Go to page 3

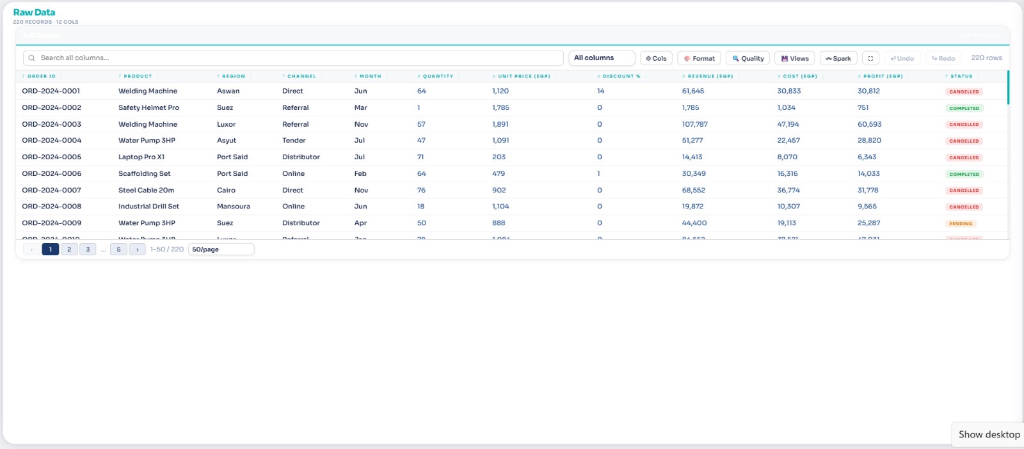tap(88, 249)
